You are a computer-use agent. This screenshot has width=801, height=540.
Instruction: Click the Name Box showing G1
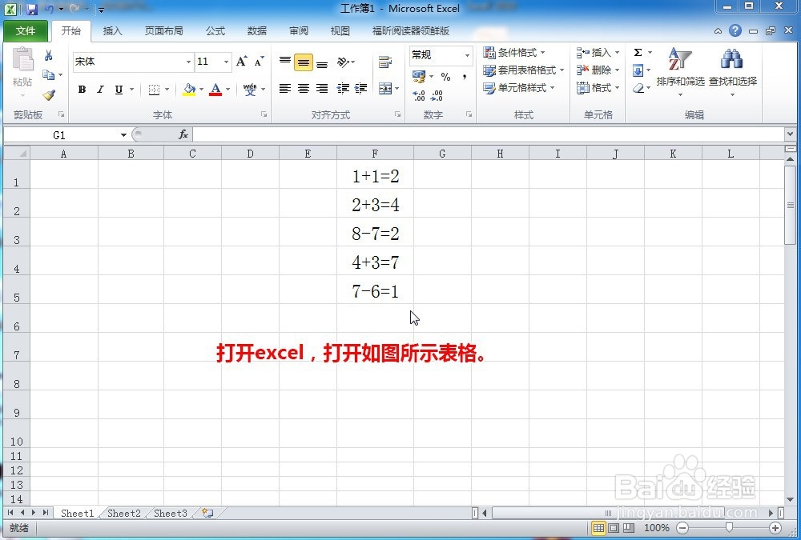coord(60,134)
